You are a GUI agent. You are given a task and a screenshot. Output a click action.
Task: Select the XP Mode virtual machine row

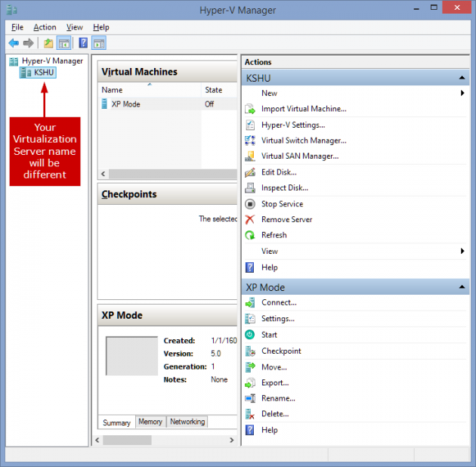pyautogui.click(x=168, y=104)
